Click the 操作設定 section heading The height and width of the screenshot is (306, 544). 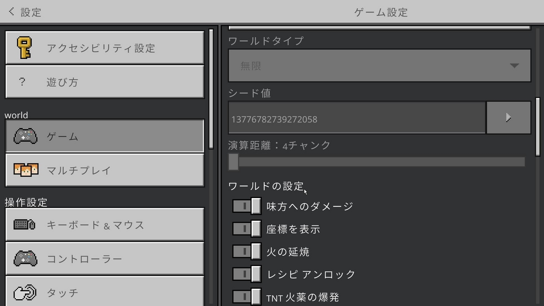[x=26, y=202]
